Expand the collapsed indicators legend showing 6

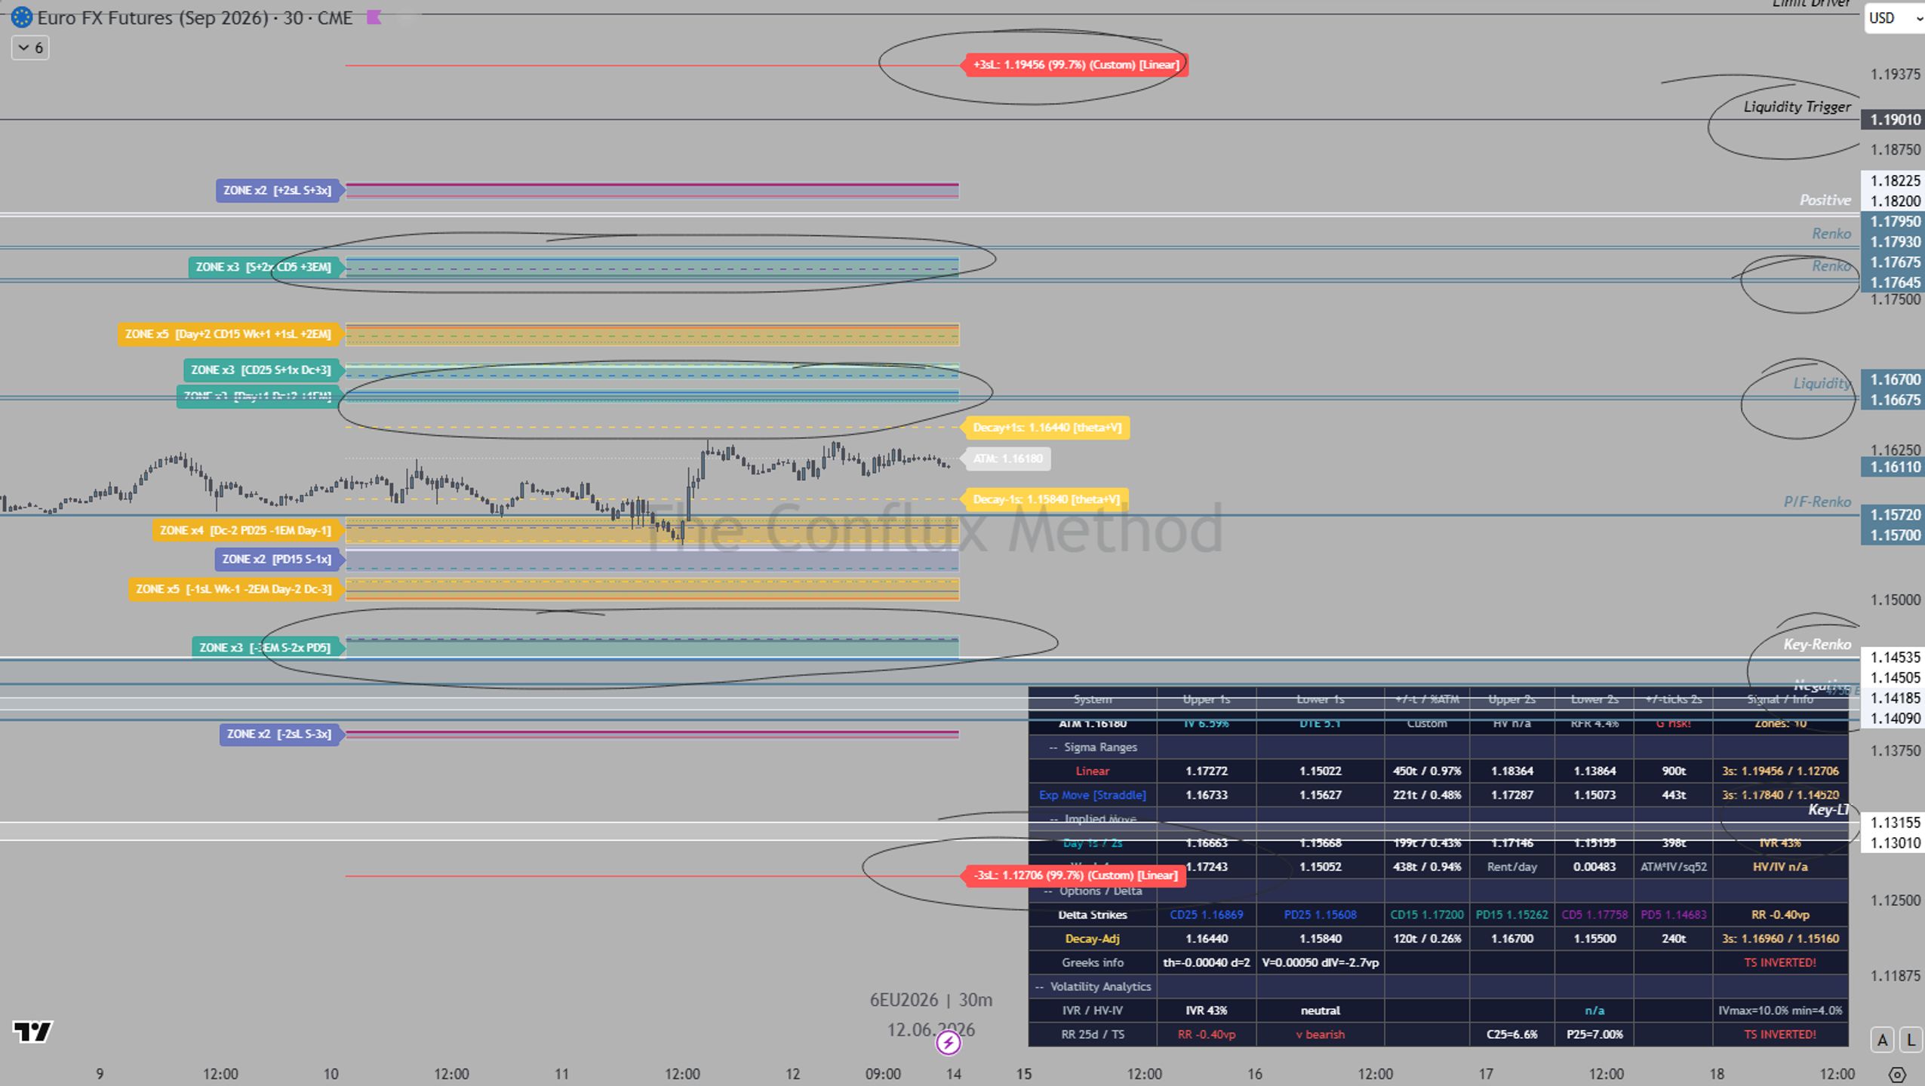pos(30,48)
